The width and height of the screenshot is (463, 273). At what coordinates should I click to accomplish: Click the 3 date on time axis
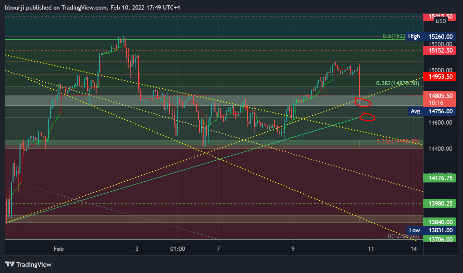(x=137, y=249)
